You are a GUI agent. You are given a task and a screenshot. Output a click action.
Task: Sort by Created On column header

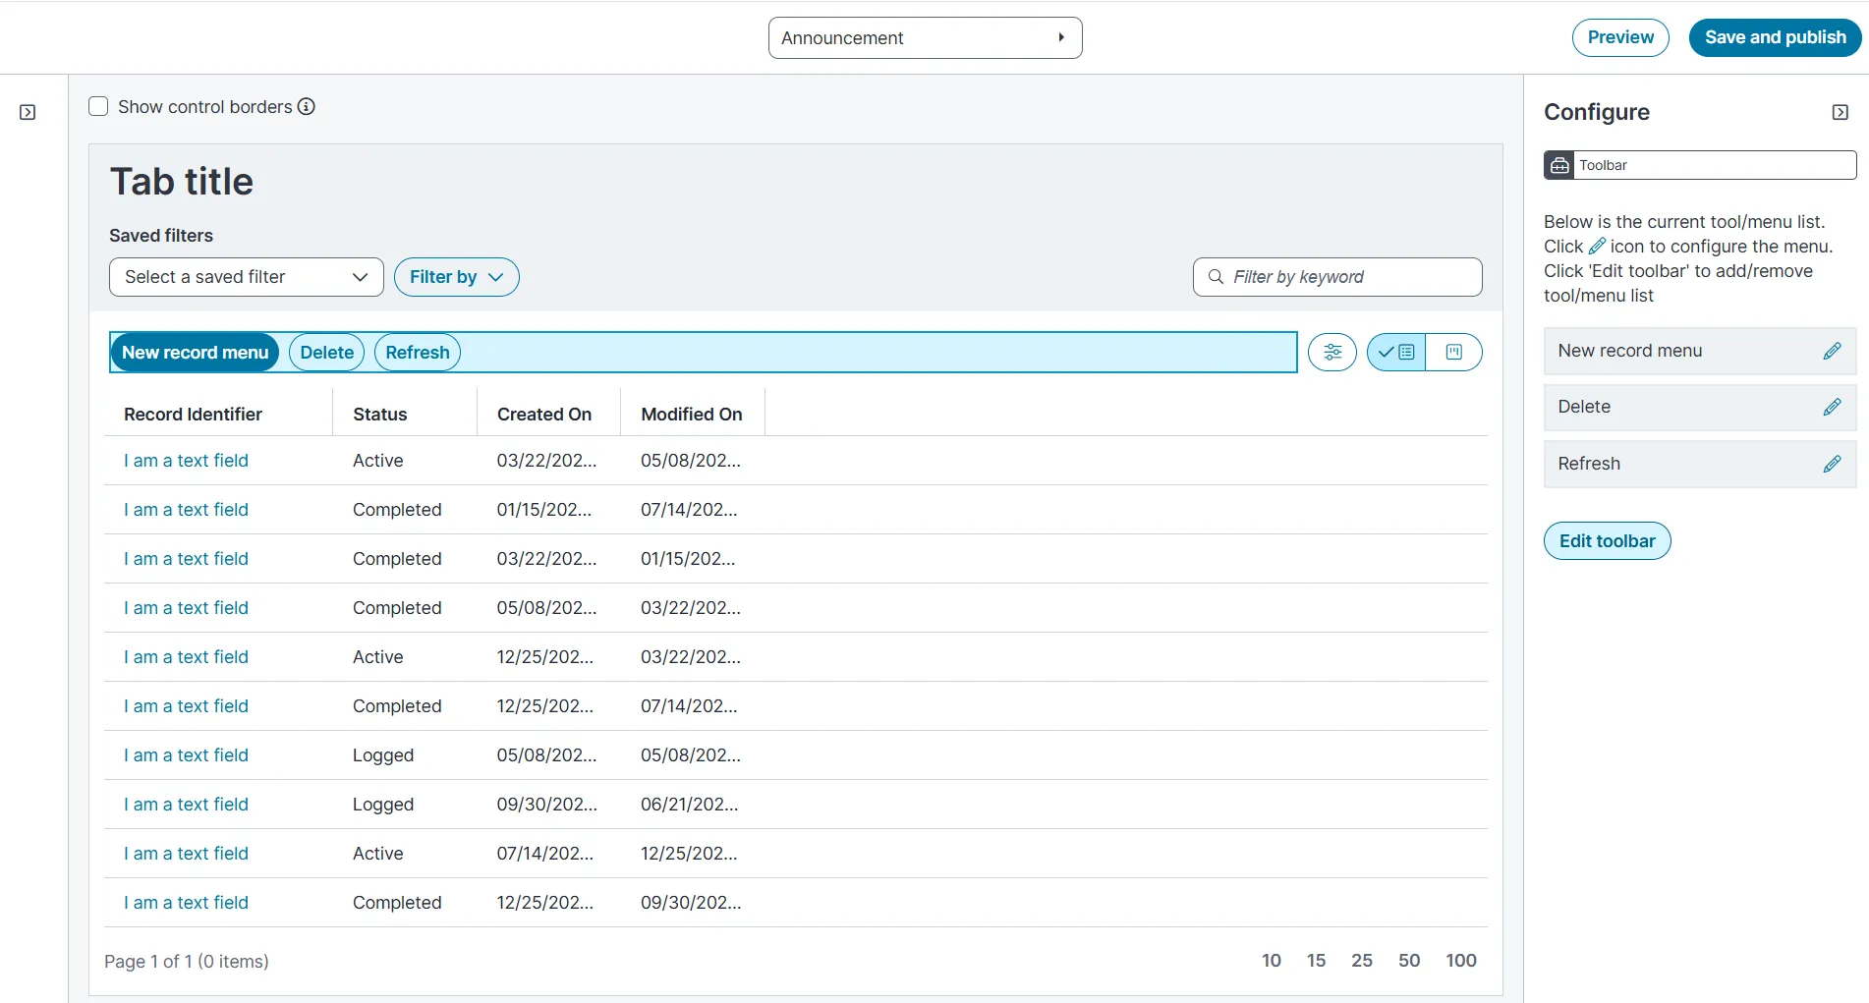click(x=544, y=415)
